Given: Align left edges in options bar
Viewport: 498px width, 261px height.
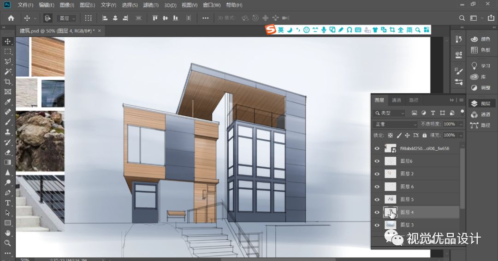Looking at the screenshot, I should coord(105,18).
